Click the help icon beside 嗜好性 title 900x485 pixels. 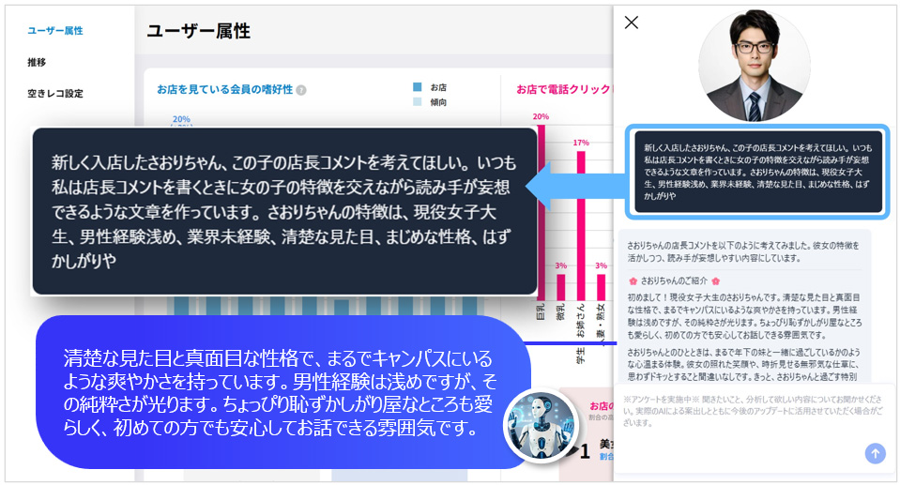301,90
